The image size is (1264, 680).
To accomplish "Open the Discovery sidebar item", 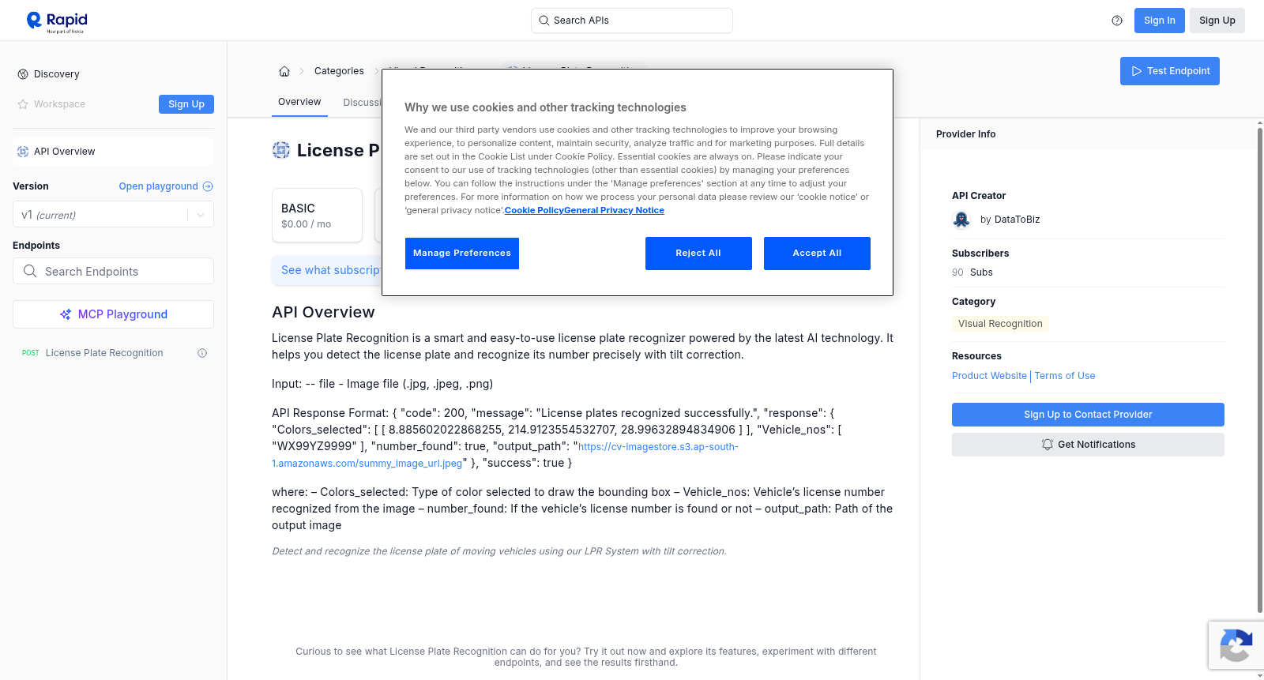I will (x=113, y=74).
